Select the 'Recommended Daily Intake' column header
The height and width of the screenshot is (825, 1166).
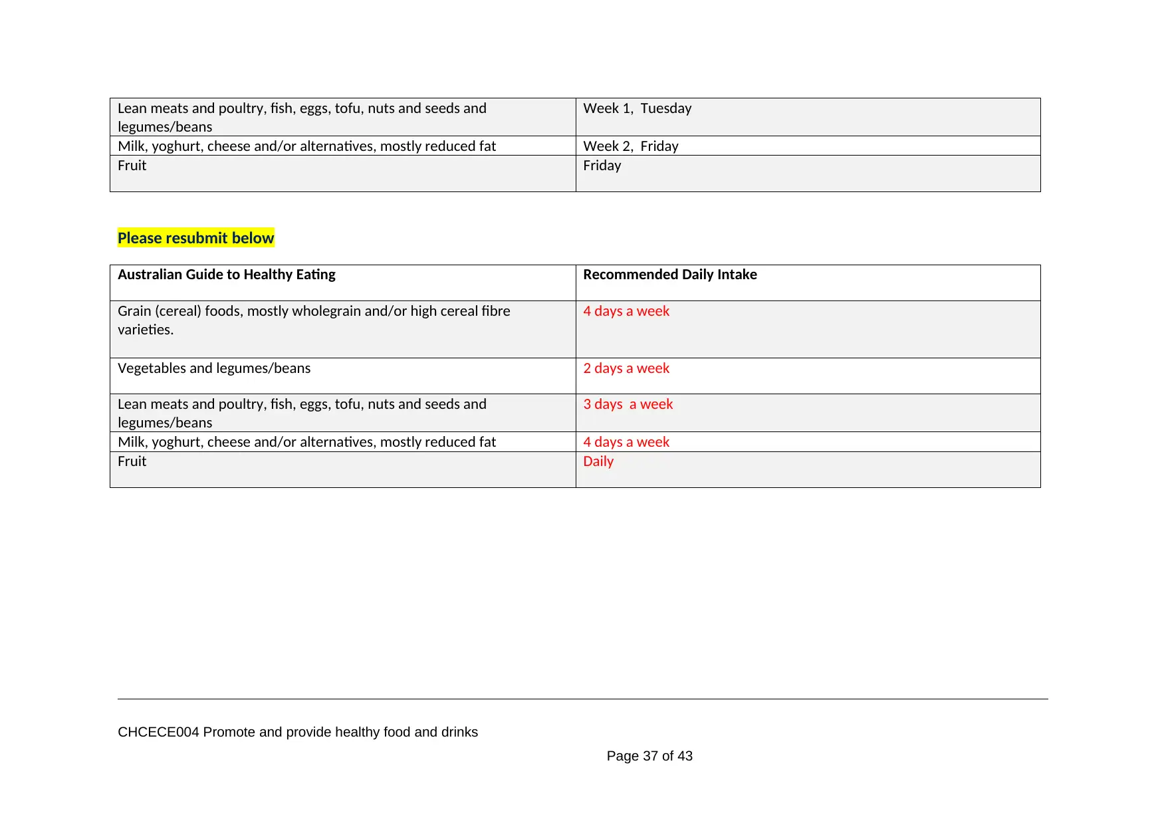click(670, 275)
